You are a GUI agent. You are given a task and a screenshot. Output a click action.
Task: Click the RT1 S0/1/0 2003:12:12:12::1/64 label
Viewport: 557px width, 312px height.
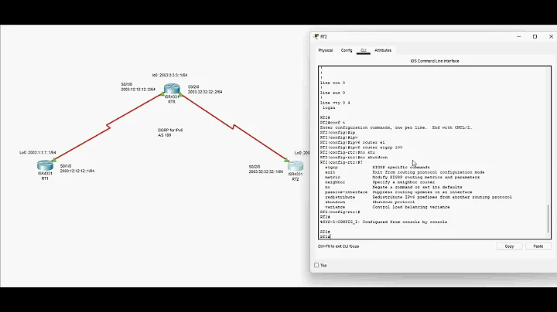[x=77, y=168]
